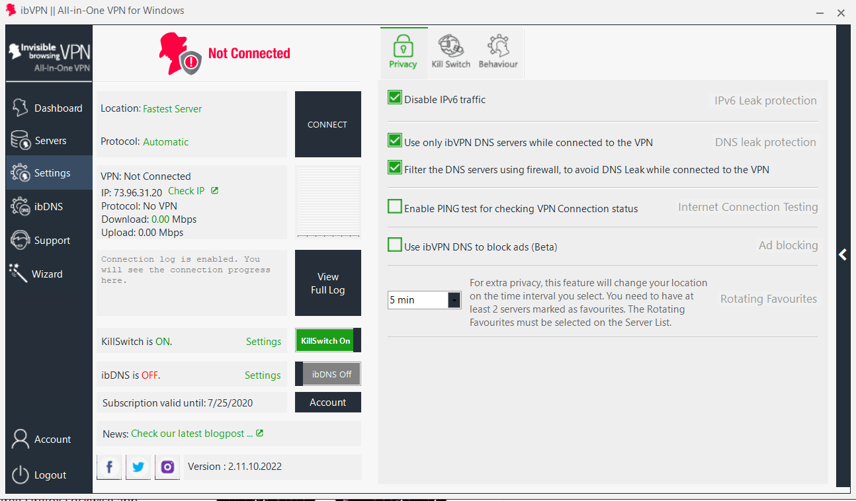
Task: Open Check our latest blogpost link
Action: (x=192, y=434)
